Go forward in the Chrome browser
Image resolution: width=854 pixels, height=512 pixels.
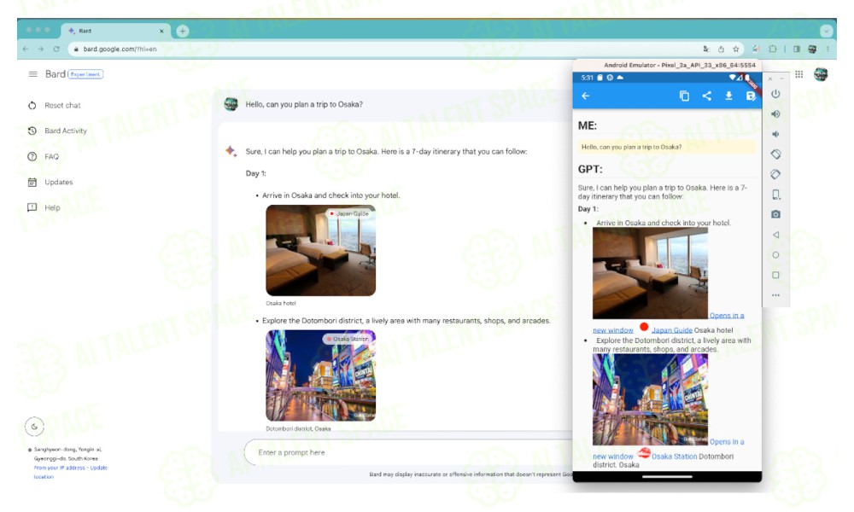pyautogui.click(x=41, y=49)
